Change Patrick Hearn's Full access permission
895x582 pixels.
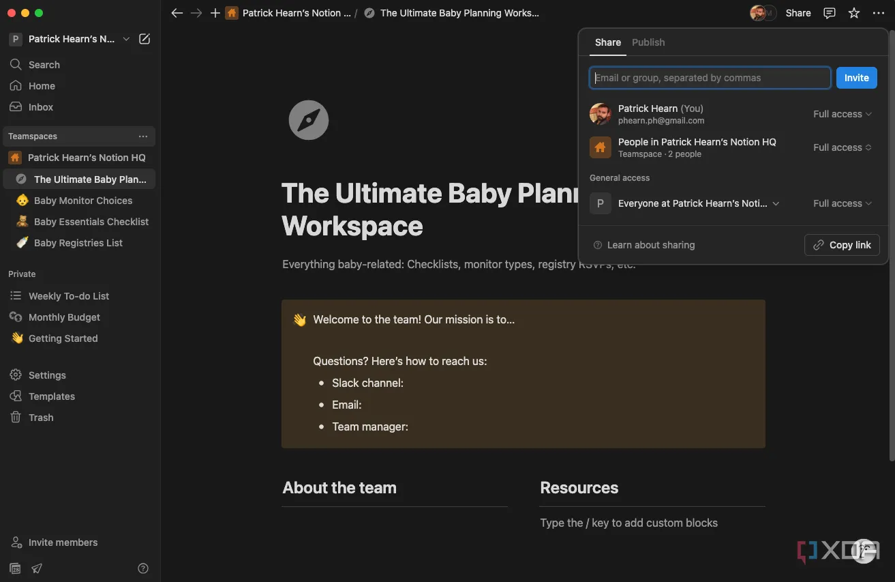click(x=842, y=114)
